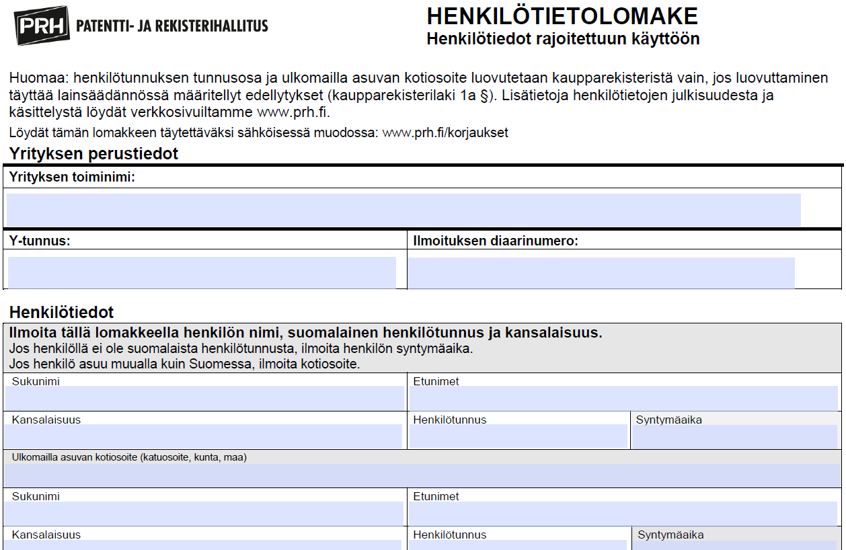Click 'Henkilötiedot rajoitettuun käyttöön' subtitle
Viewport: 846px width, 550px height.
tap(563, 39)
